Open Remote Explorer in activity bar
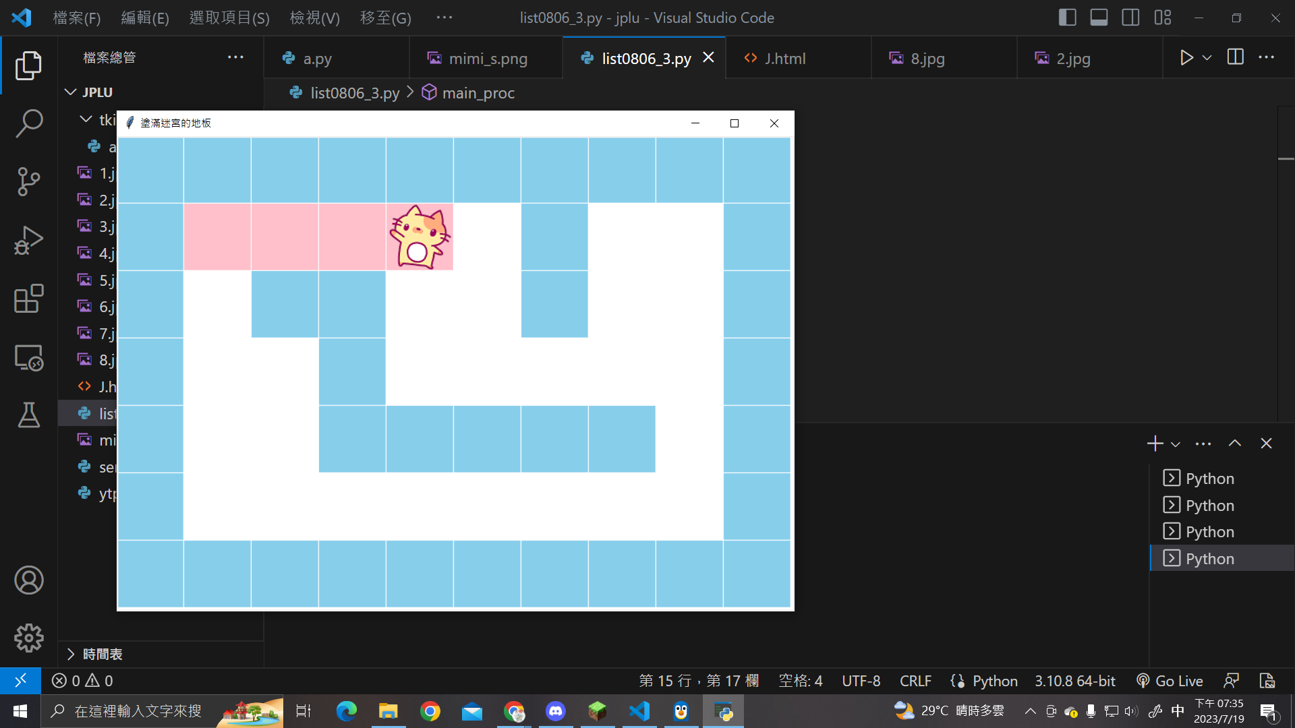This screenshot has width=1295, height=728. (28, 357)
